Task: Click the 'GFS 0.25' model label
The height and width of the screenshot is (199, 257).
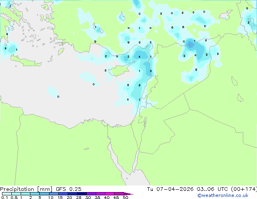Action: point(69,189)
